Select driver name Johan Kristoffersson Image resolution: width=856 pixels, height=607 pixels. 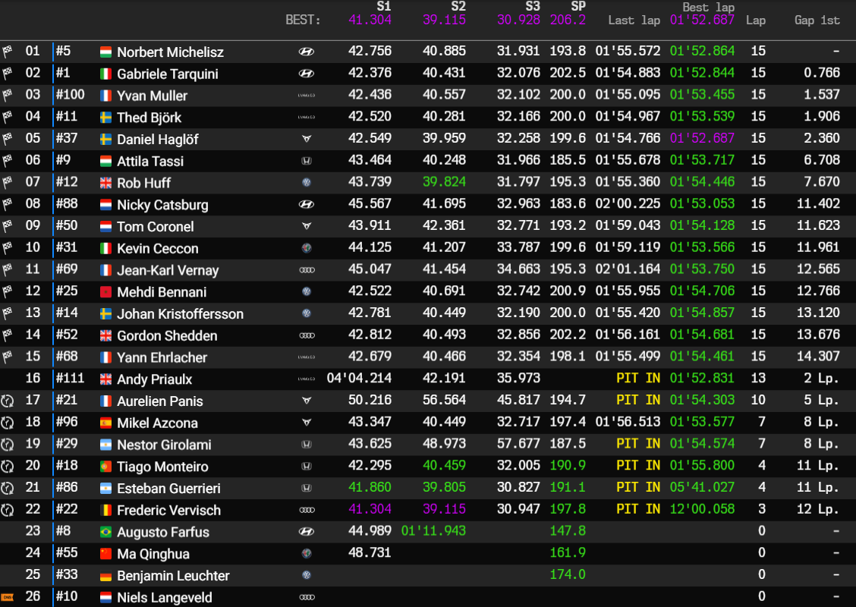point(180,314)
